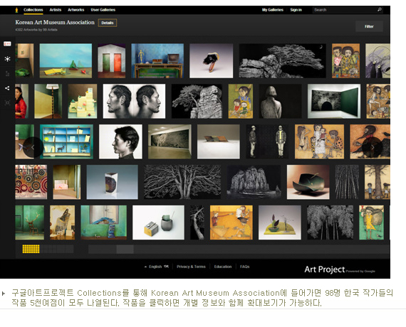Open the rocky island mountain artwork

tap(254, 182)
